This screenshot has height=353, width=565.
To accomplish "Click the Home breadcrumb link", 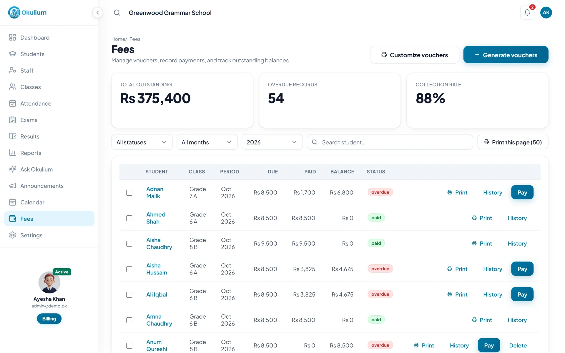I will 118,39.
